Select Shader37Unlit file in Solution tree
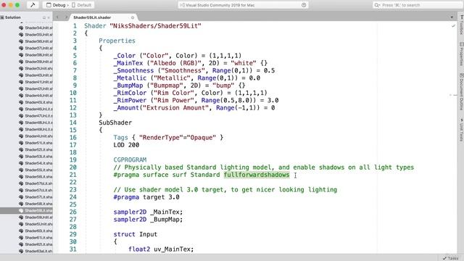This screenshot has width=464, height=261. coord(36,49)
